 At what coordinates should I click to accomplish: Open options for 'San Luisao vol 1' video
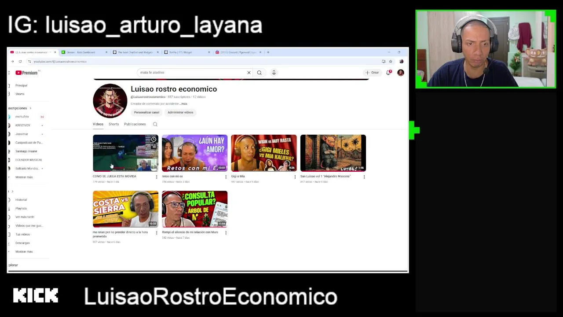point(364,177)
